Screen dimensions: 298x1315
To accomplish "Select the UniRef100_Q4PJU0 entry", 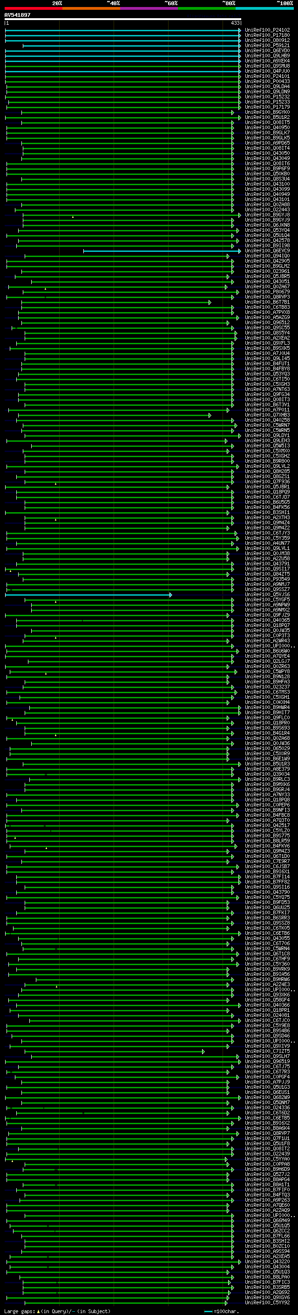I will (x=267, y=71).
